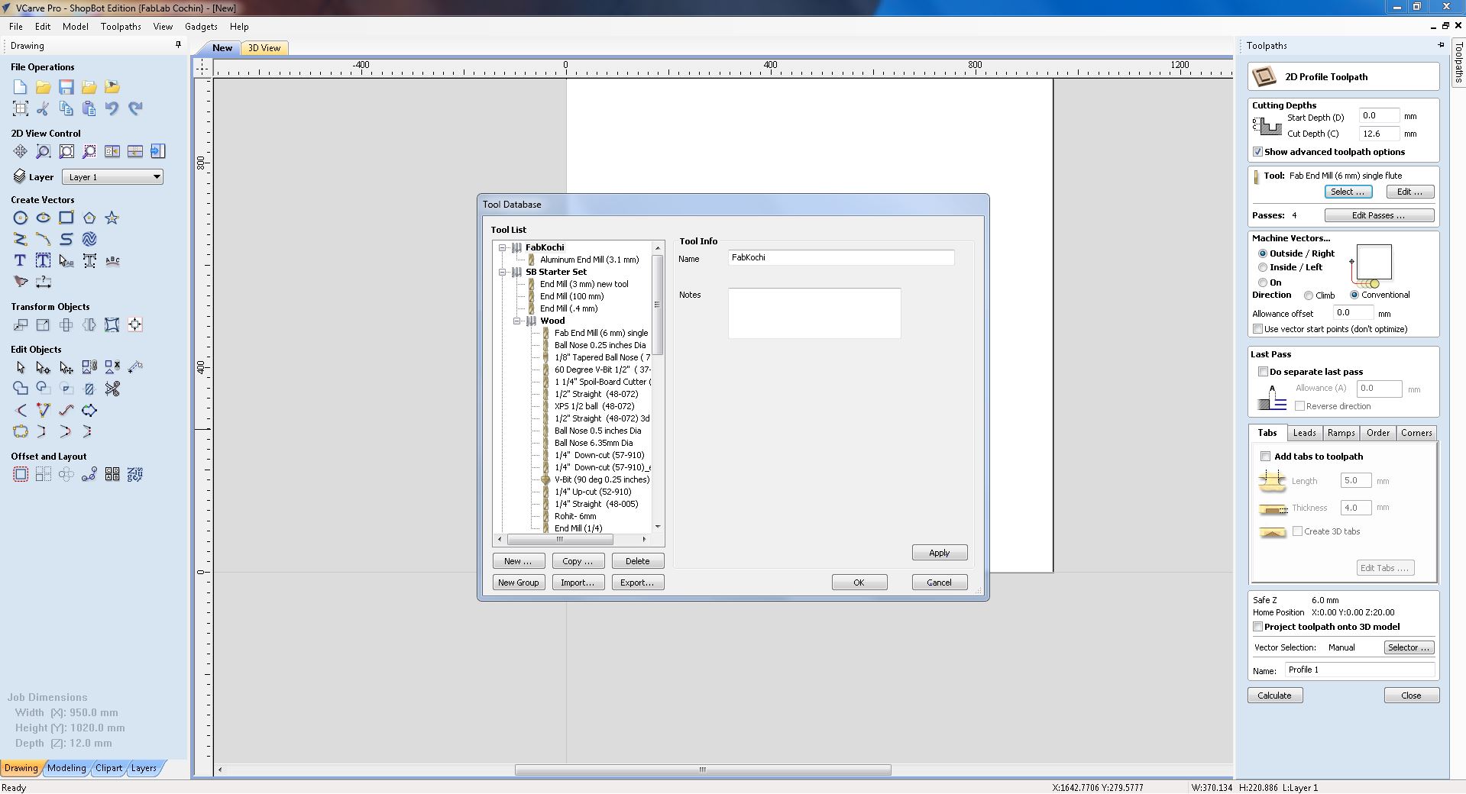Choose Climb cut direction
Image resolution: width=1466 pixels, height=794 pixels.
pyautogui.click(x=1309, y=295)
